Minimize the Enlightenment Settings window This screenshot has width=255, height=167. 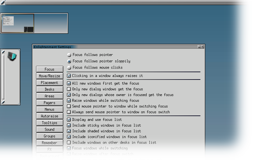point(199,47)
